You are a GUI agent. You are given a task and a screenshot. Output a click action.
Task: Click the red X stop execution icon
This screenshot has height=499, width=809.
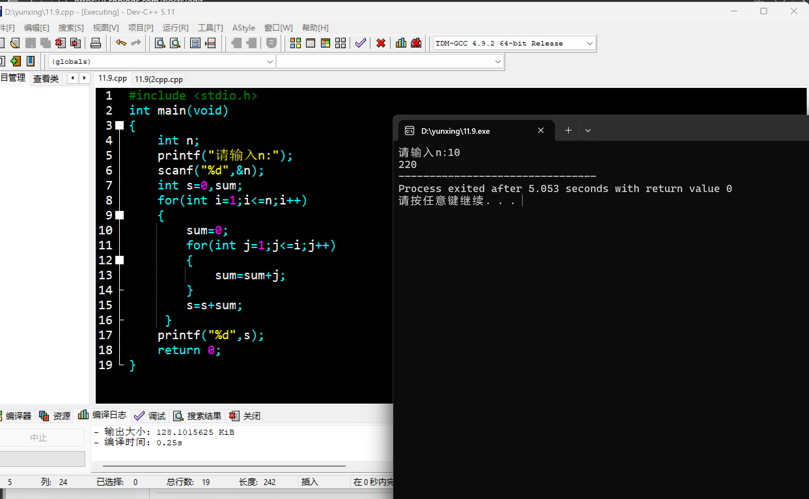tap(381, 43)
